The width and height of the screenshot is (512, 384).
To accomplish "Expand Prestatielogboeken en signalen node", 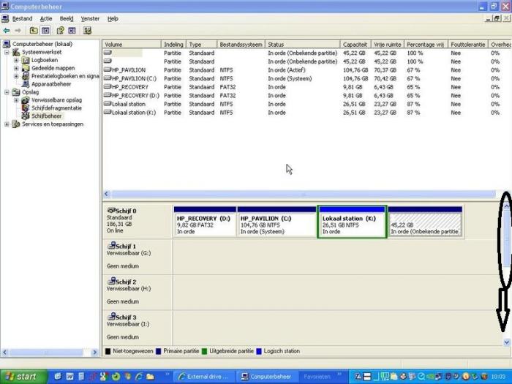I will 16,76.
